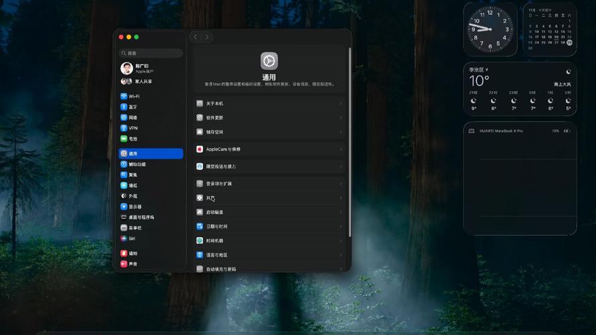Expand the Date & Time (日期与时间) row chevron
Image resolution: width=596 pixels, height=335 pixels.
341,226
